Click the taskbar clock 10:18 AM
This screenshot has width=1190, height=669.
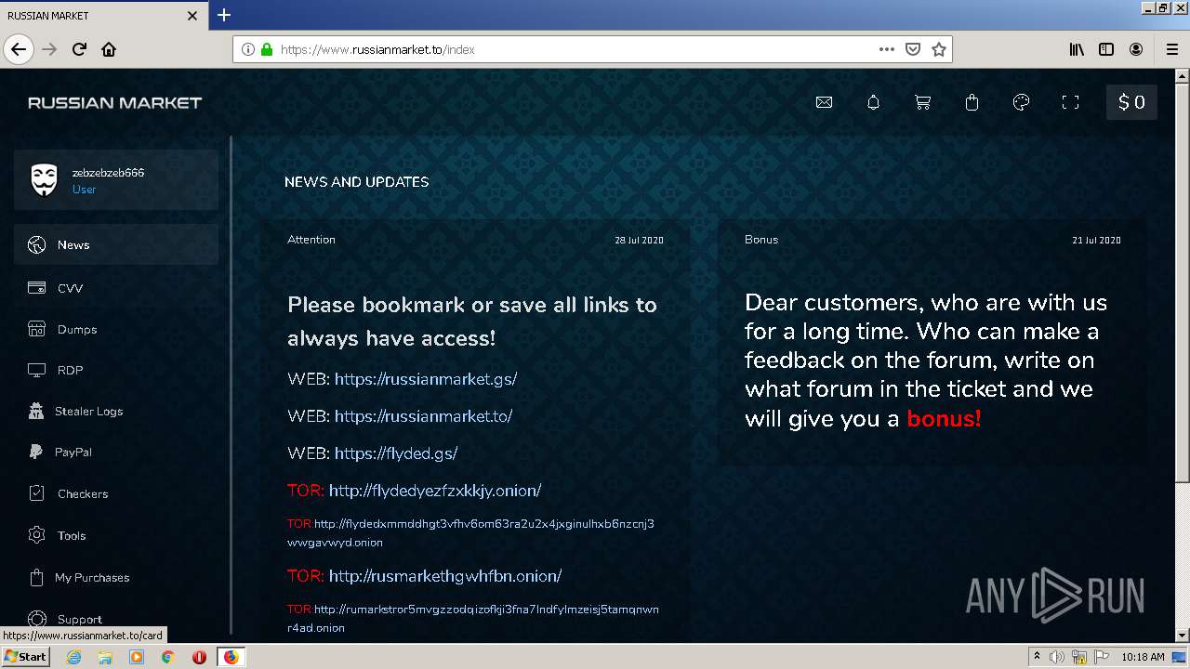point(1143,657)
